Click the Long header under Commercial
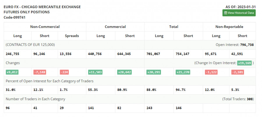 click(x=101, y=36)
